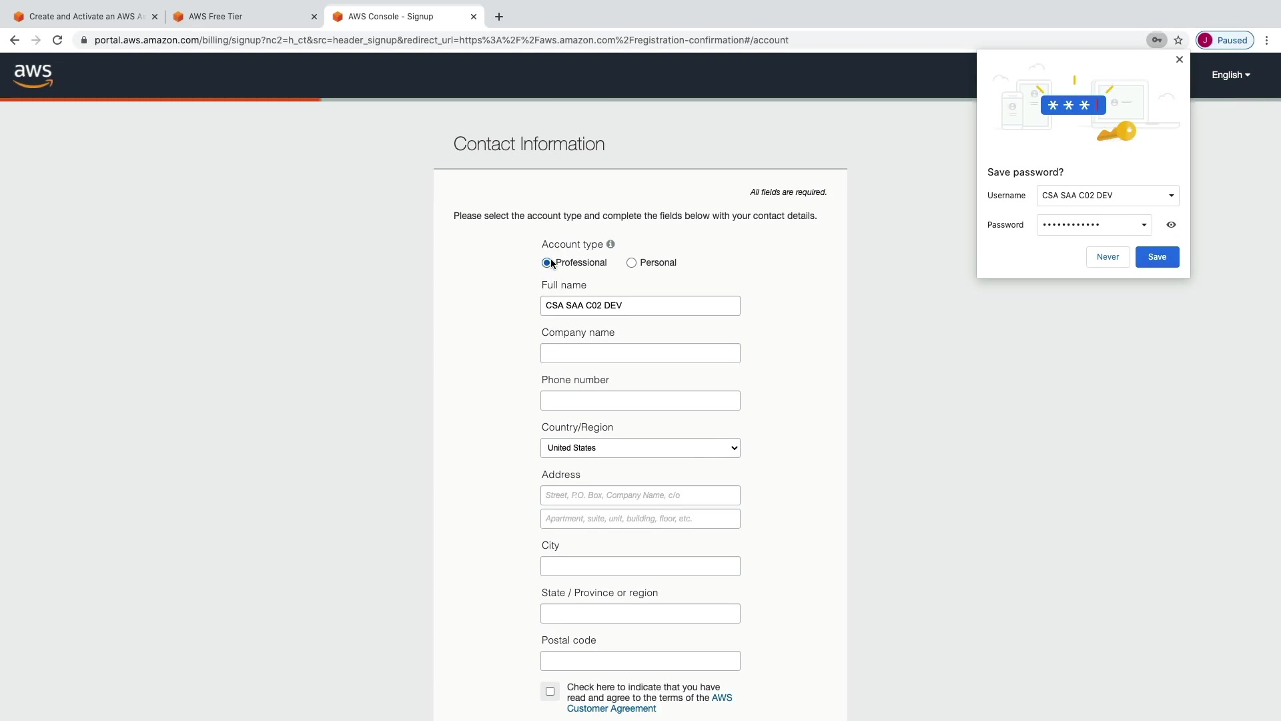Expand the Username dropdown in save password

[x=1171, y=196]
